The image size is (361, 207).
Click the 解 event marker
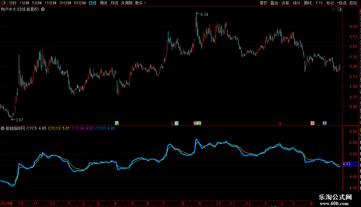tap(177, 123)
